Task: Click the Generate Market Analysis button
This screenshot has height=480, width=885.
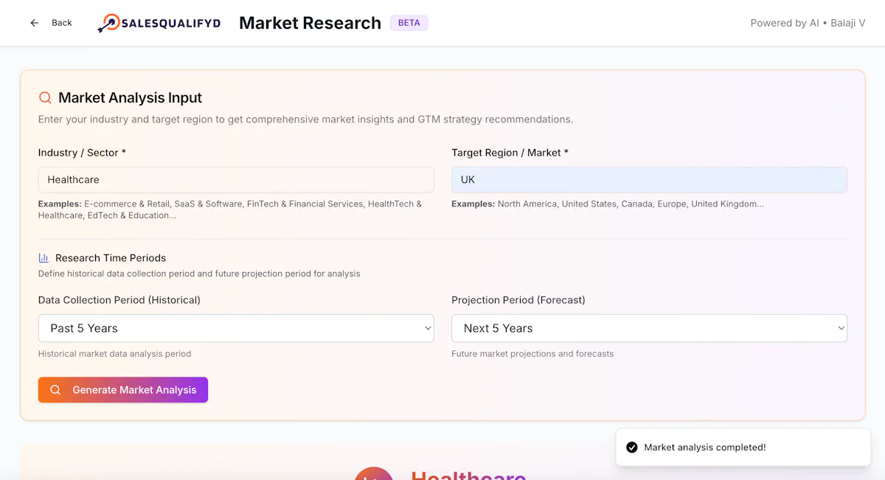Action: click(123, 390)
